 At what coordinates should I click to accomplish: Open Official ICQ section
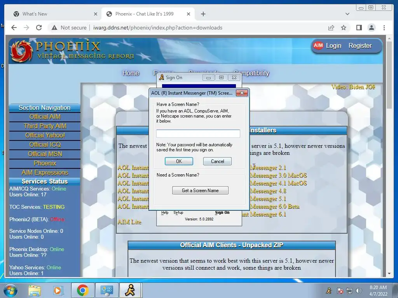[x=45, y=145]
